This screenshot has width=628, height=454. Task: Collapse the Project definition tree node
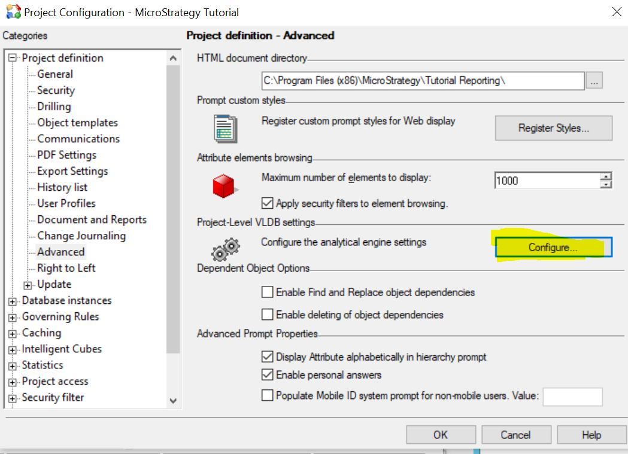coord(13,57)
